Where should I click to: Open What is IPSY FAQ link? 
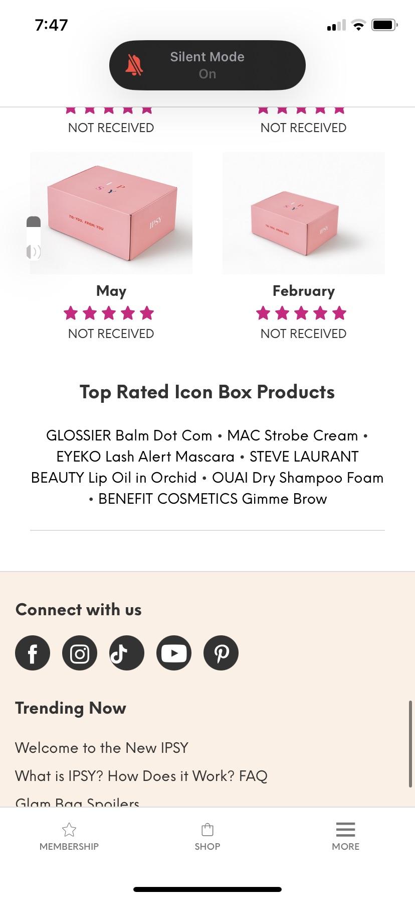[141, 776]
